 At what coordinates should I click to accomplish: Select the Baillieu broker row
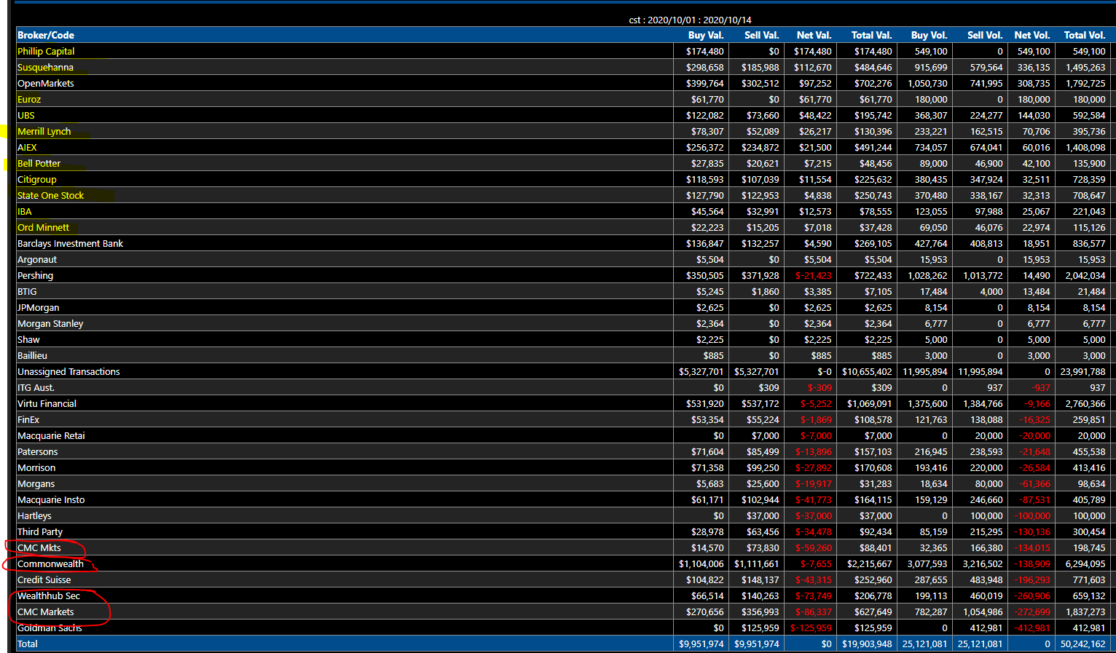point(565,355)
